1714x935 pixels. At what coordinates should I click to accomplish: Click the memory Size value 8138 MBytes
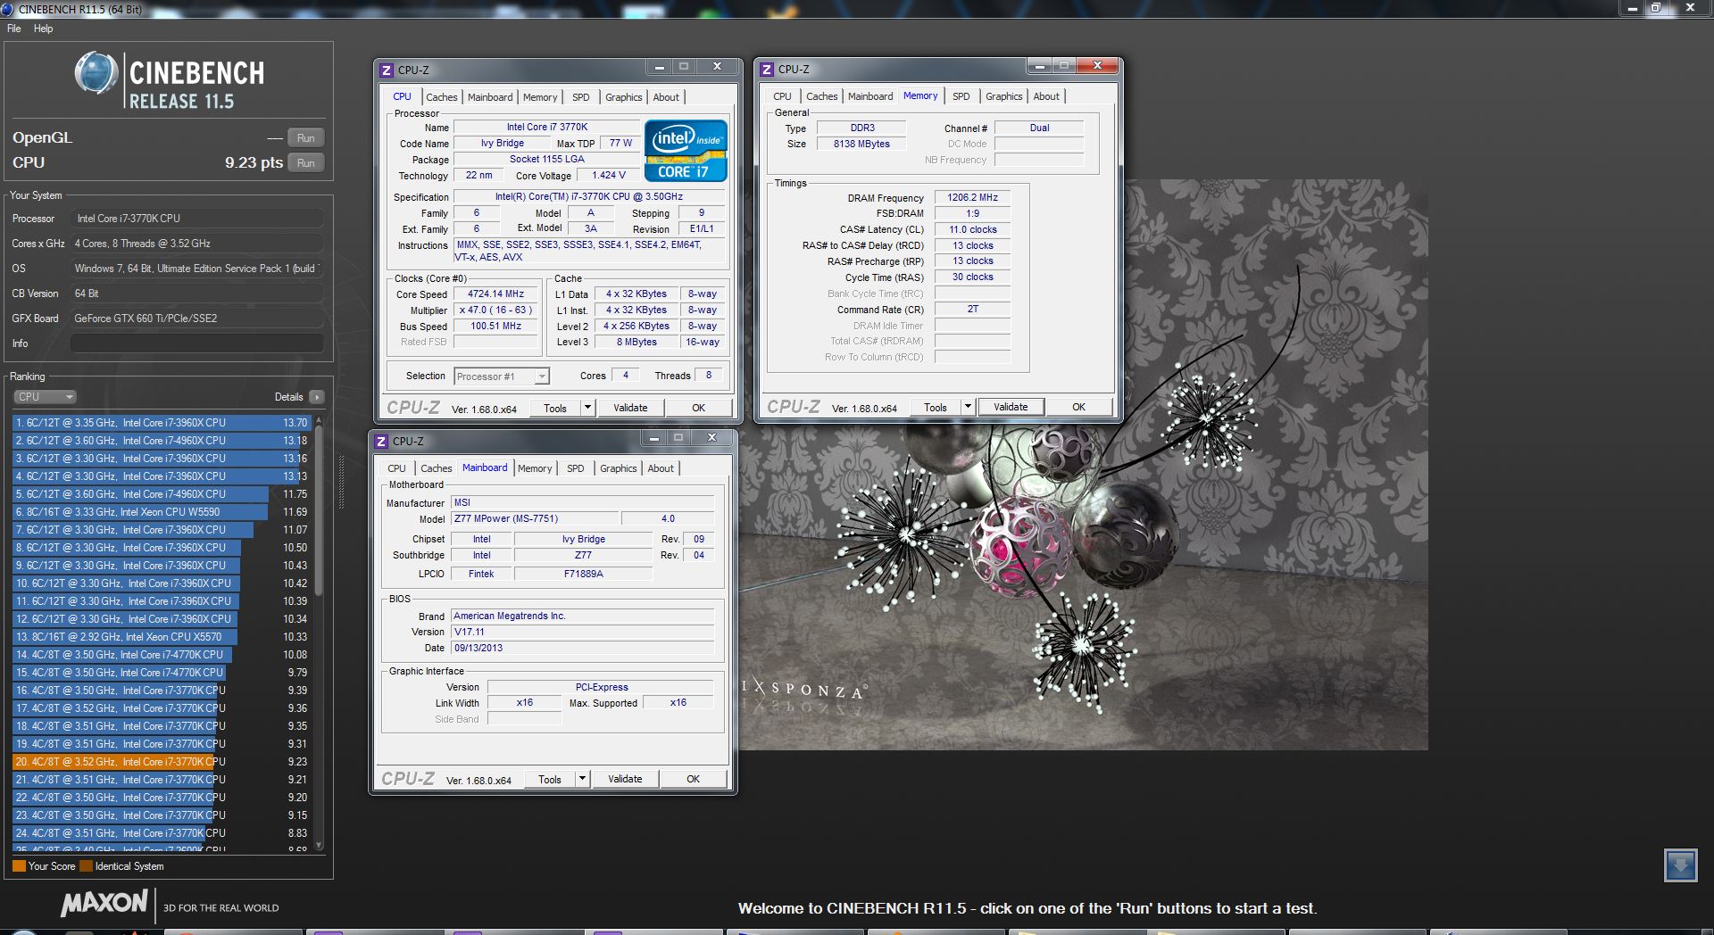pos(861,144)
